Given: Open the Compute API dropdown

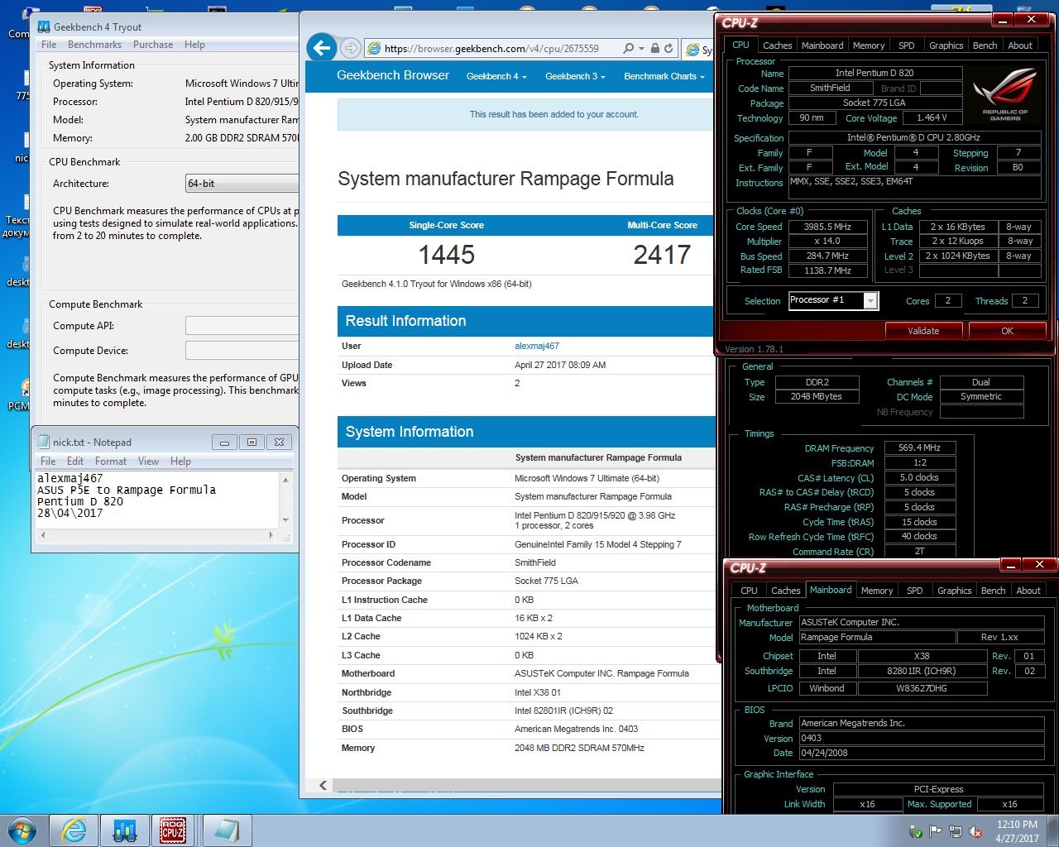Looking at the screenshot, I should (242, 326).
